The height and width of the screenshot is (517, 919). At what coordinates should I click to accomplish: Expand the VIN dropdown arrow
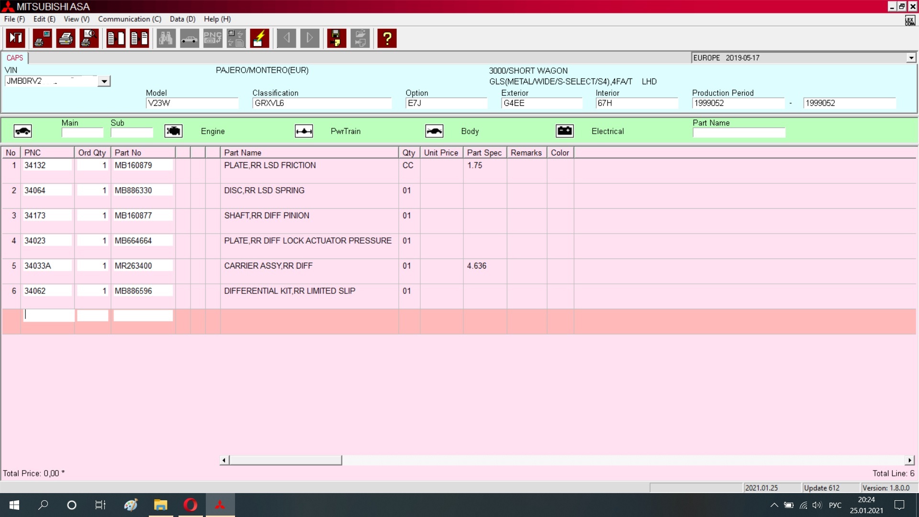104,81
